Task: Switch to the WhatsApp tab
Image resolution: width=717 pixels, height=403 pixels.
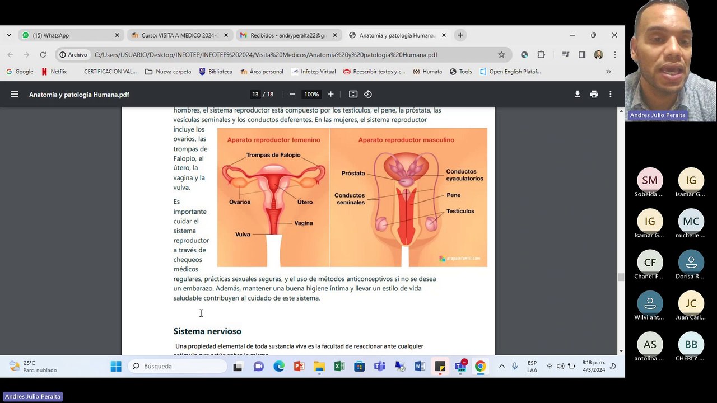Action: [71, 35]
